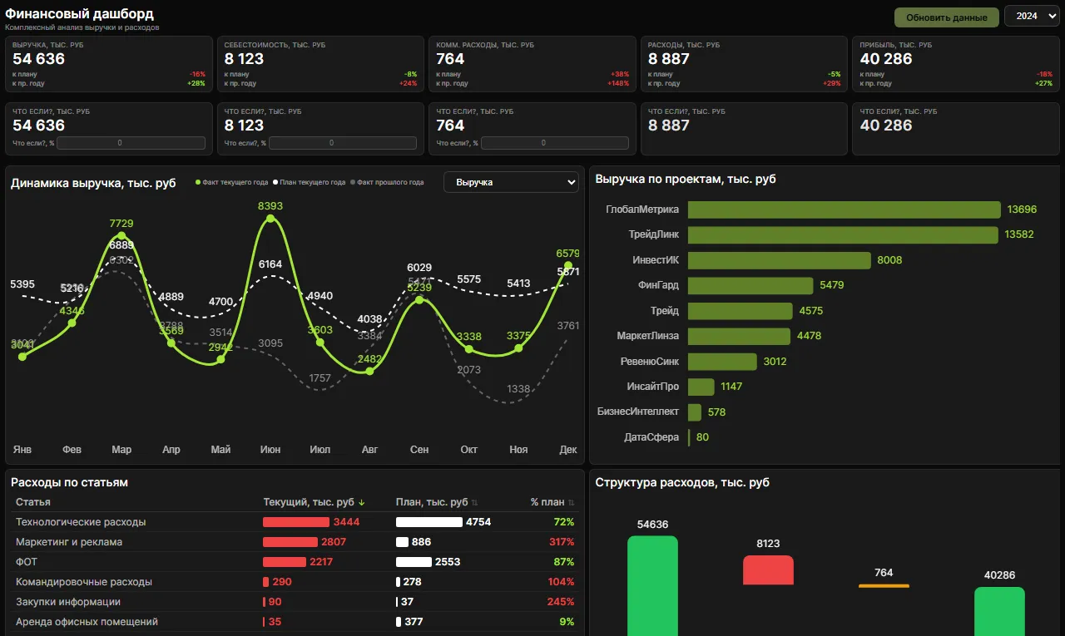Select the ФинГард project bar
Screen dimensions: 1065x636
tap(750, 285)
